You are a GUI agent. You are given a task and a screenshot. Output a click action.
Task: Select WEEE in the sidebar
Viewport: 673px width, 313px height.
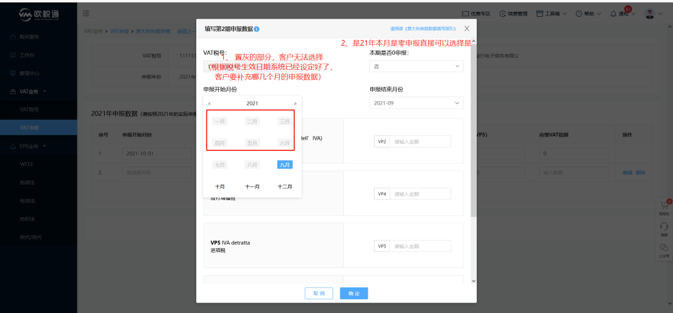click(26, 164)
